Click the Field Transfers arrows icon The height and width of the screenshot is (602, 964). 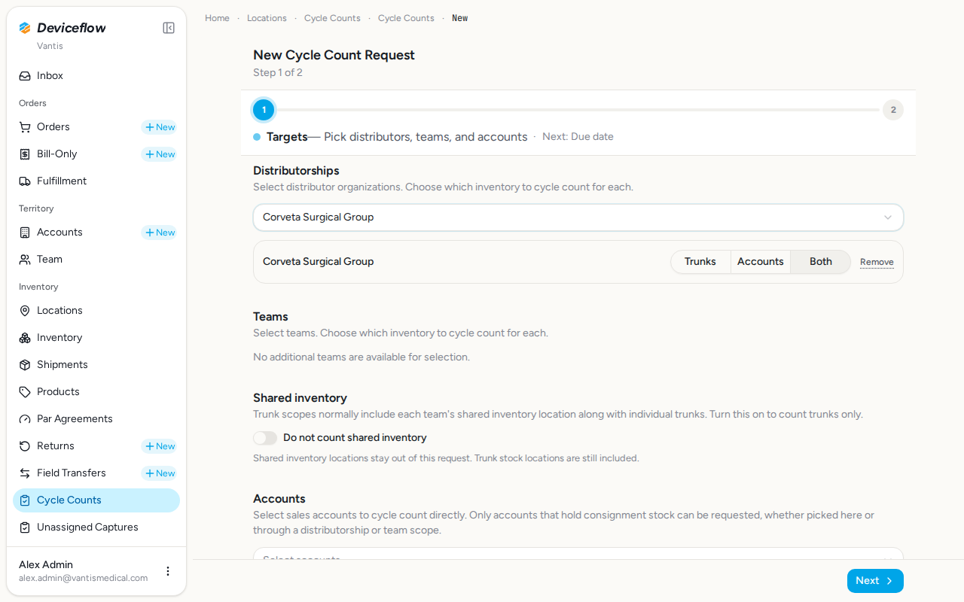(25, 473)
